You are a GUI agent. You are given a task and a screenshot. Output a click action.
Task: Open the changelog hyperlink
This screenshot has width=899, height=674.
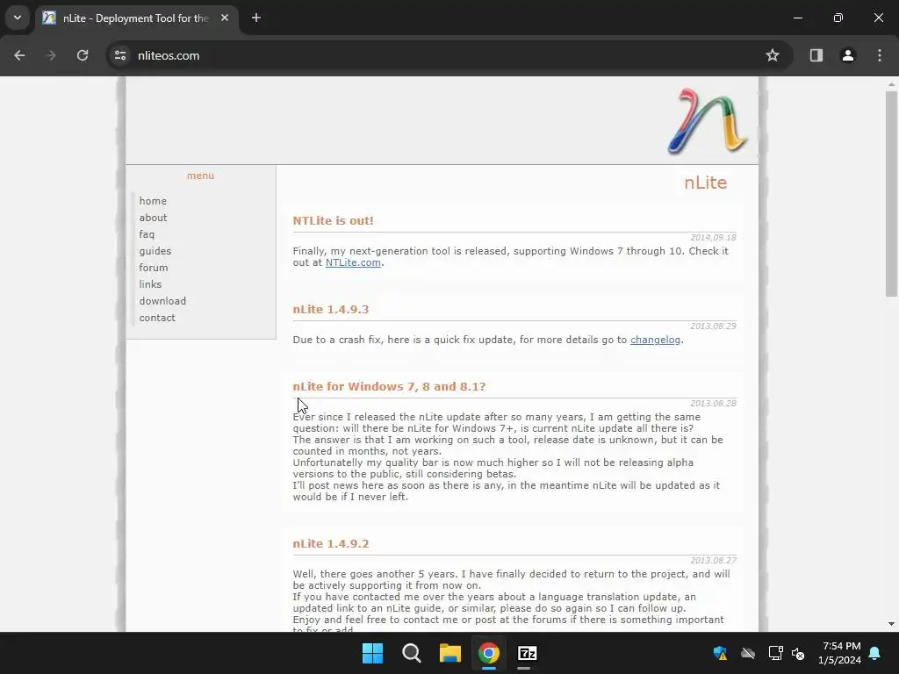[x=655, y=340]
